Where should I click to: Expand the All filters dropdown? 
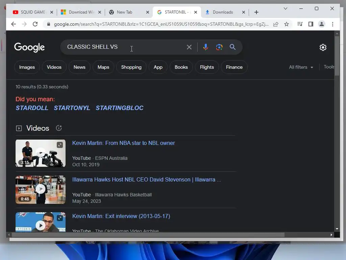[x=301, y=67]
